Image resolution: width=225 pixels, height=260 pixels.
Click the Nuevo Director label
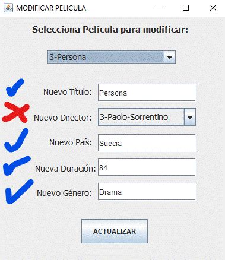tap(63, 118)
